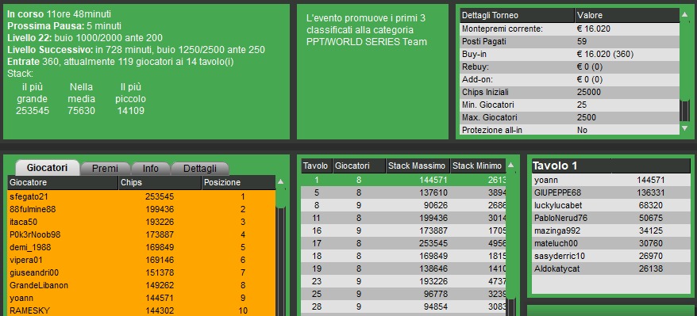
Task: Click the Max. Giocatori row
Action: (x=569, y=118)
